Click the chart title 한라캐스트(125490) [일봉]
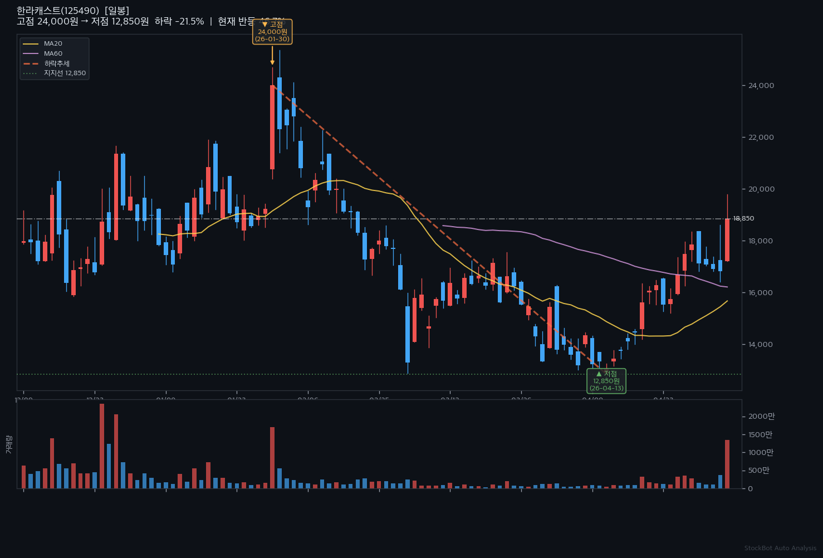This screenshot has height=558, width=823. 73,11
